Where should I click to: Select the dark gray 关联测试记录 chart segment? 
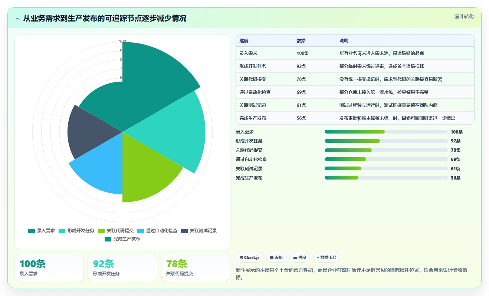pos(91,132)
